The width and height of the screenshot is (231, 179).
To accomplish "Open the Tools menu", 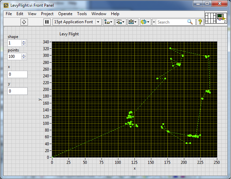I will [82, 14].
